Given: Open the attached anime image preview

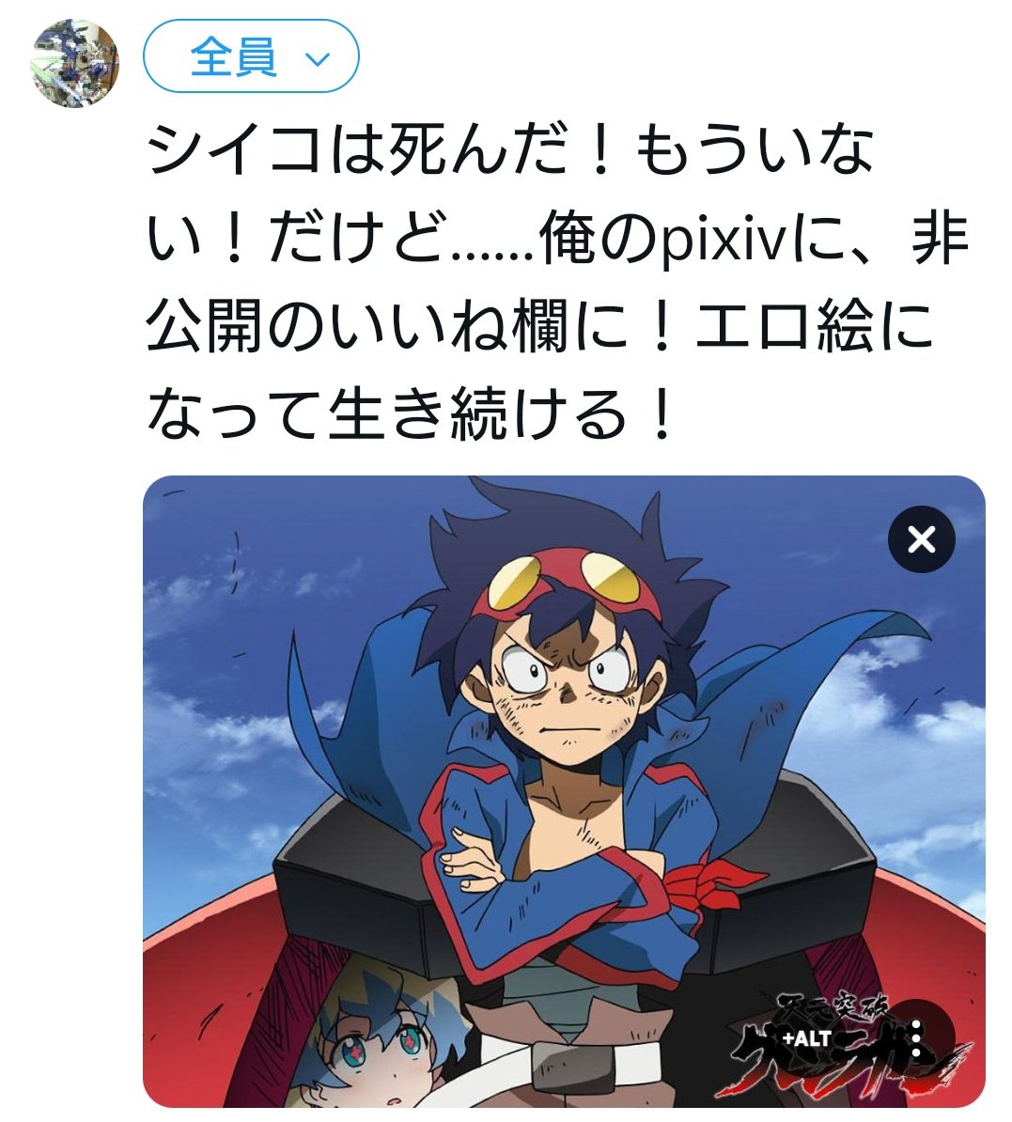Looking at the screenshot, I should 564,791.
